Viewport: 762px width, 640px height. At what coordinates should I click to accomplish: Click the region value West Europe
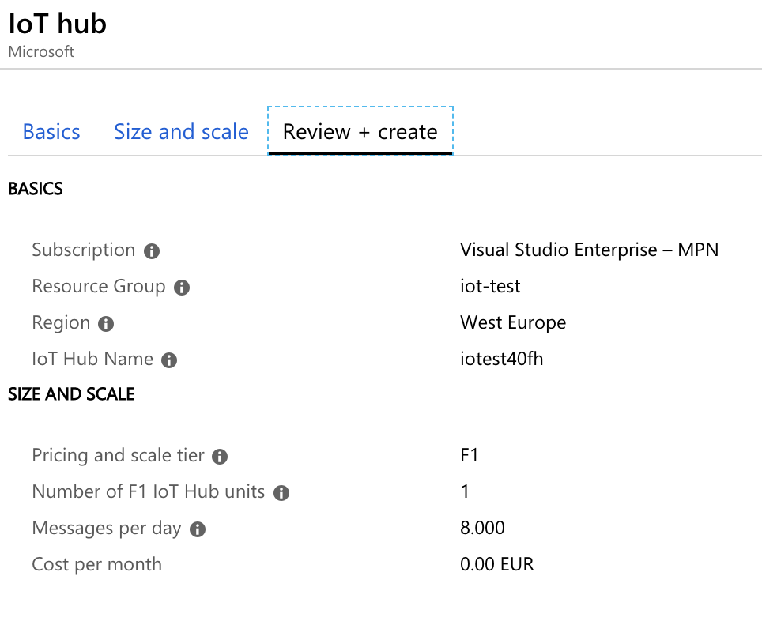(513, 322)
